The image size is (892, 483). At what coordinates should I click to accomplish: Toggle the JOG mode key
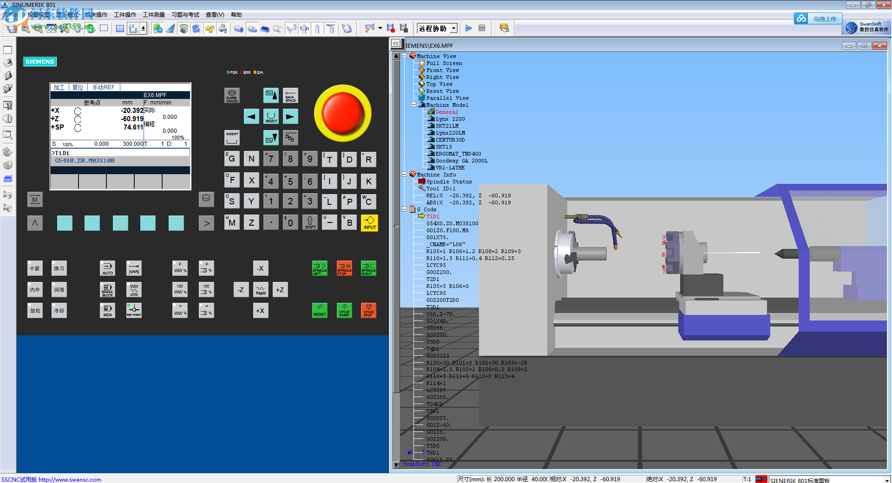pos(134,290)
